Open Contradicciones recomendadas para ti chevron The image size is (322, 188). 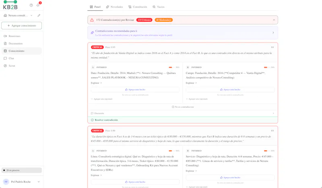tap(273, 33)
